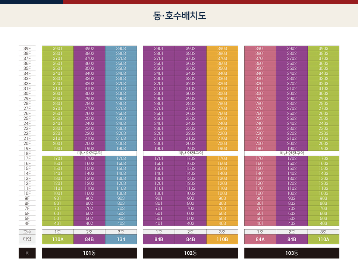Screen dimensions: 358x276
Task: Choose unit 902 in 101동
Action: (x=89, y=198)
